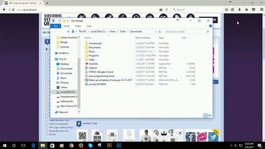Select Paypal Buy Now Link radio option
This screenshot has width=265, height=149.
47,131
